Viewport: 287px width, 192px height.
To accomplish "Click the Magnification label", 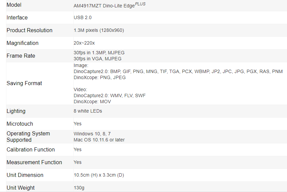I will pyautogui.click(x=22, y=43).
